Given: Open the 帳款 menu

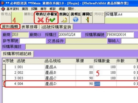Looking at the screenshot, I should click(x=53, y=9).
